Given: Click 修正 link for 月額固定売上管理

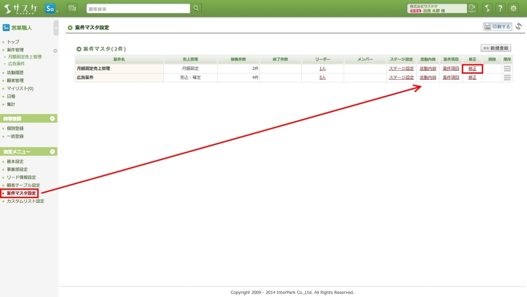Looking at the screenshot, I should pyautogui.click(x=472, y=68).
